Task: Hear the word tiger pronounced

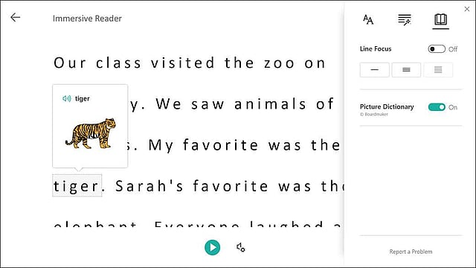Action: pos(66,98)
